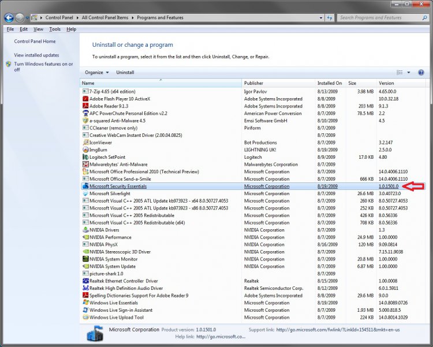Click the search magnifier icon
The width and height of the screenshot is (433, 347).
(x=424, y=18)
